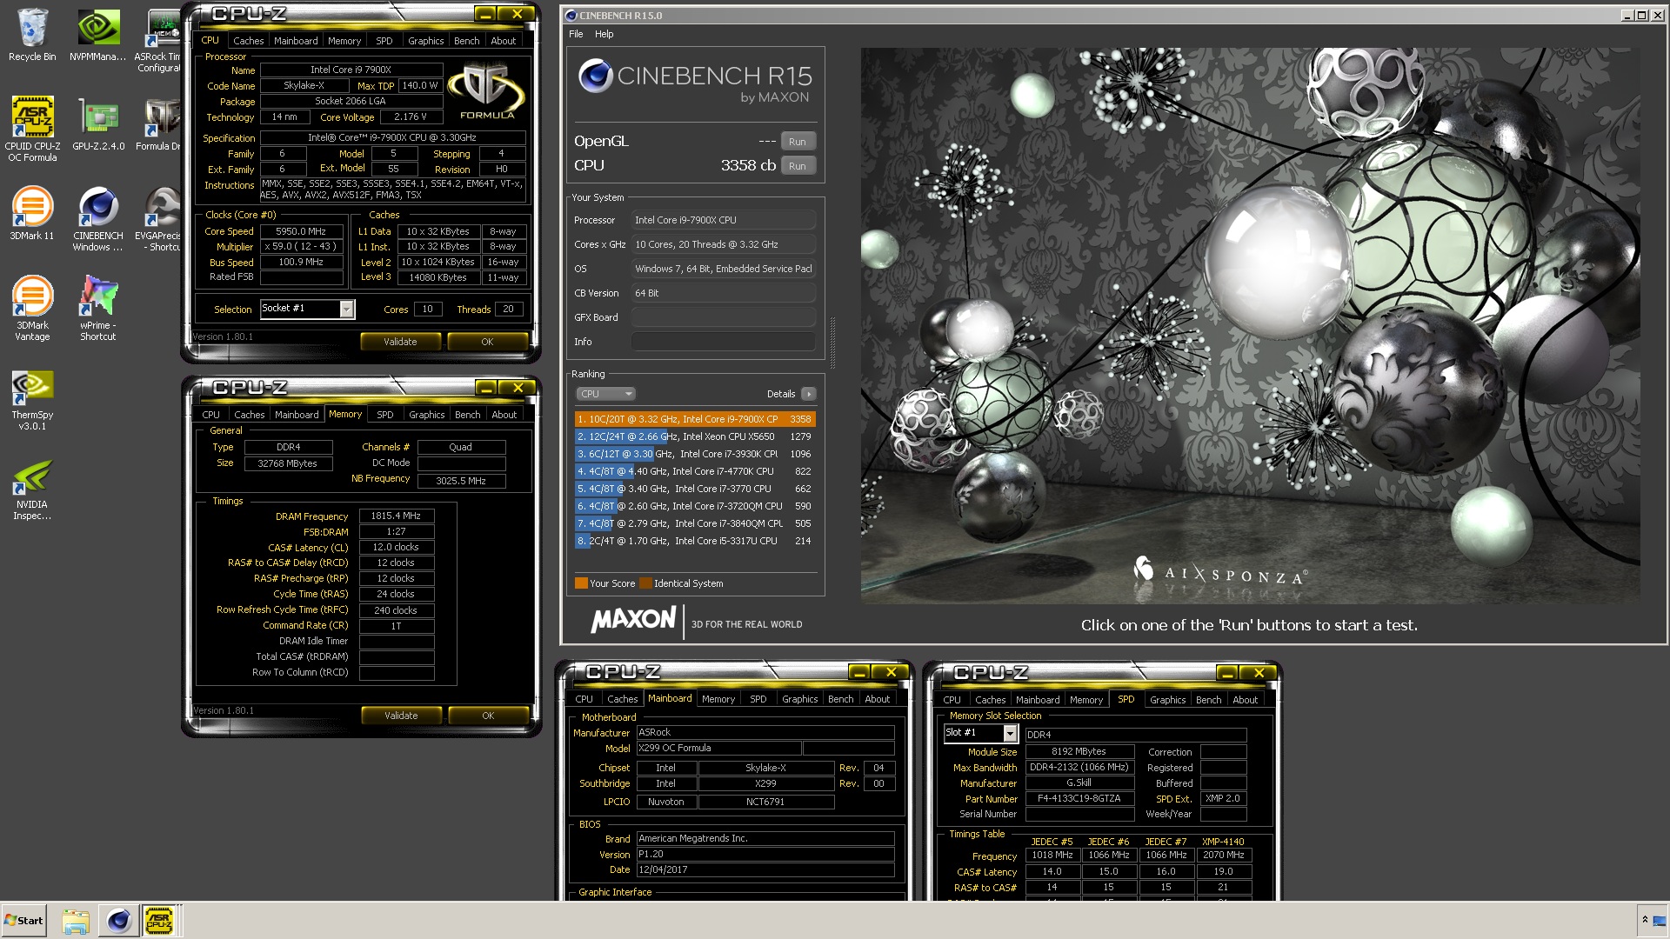Minimize the top CPU-Z CPU window
The width and height of the screenshot is (1670, 939).
[485, 14]
